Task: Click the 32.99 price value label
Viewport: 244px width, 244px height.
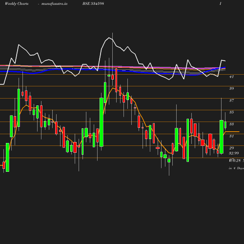Action: [234, 153]
